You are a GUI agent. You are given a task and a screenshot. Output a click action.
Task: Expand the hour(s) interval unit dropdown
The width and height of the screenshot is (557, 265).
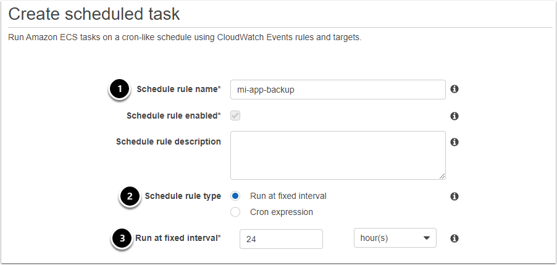click(395, 238)
